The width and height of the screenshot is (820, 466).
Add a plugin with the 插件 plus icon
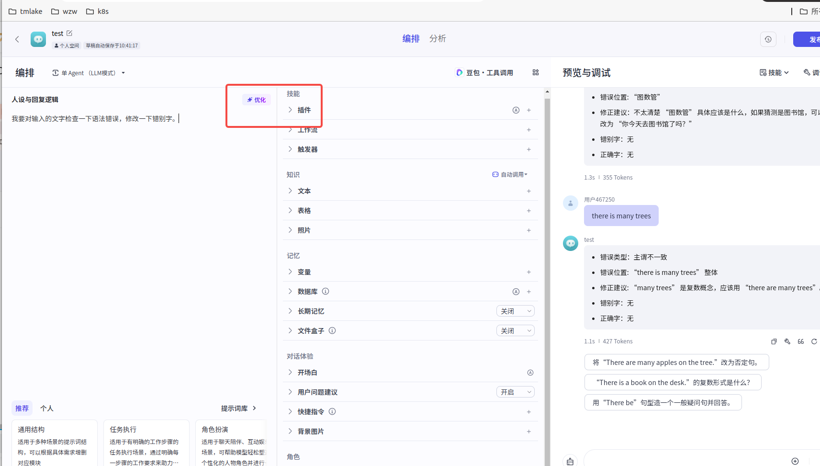tap(529, 110)
